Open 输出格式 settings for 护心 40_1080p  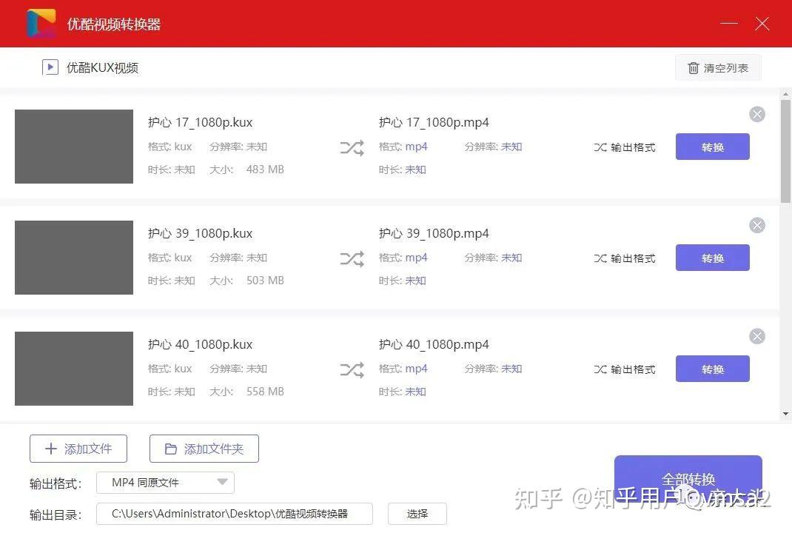click(x=625, y=369)
